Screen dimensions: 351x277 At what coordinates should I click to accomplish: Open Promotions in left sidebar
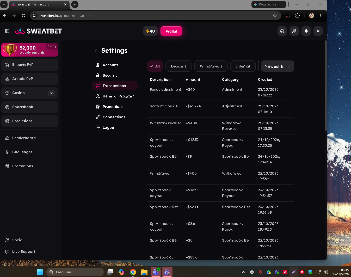coord(30,166)
